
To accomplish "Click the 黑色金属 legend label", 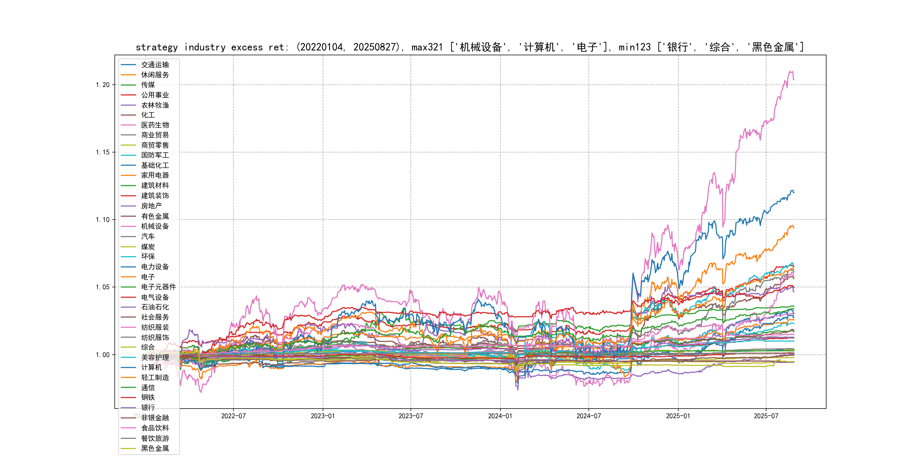I will (155, 448).
